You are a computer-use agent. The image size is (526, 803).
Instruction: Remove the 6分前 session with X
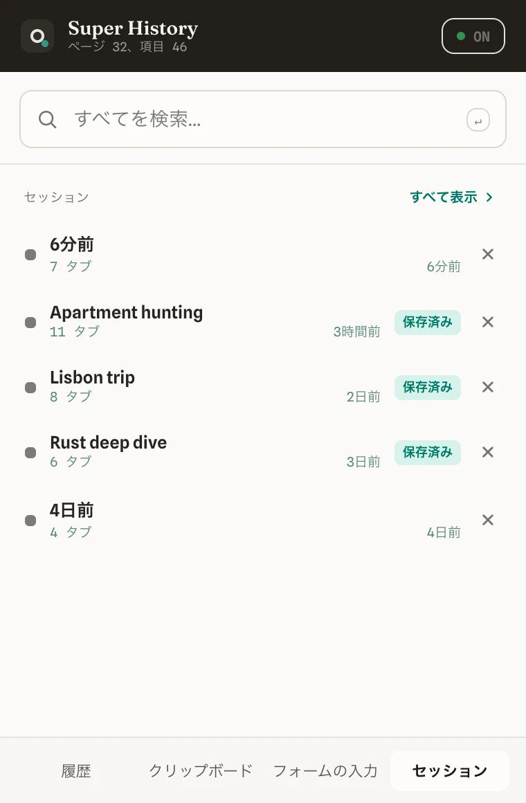pyautogui.click(x=488, y=254)
